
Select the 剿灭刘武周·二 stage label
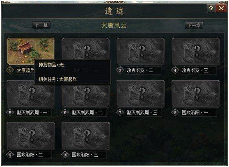[x=89, y=113]
